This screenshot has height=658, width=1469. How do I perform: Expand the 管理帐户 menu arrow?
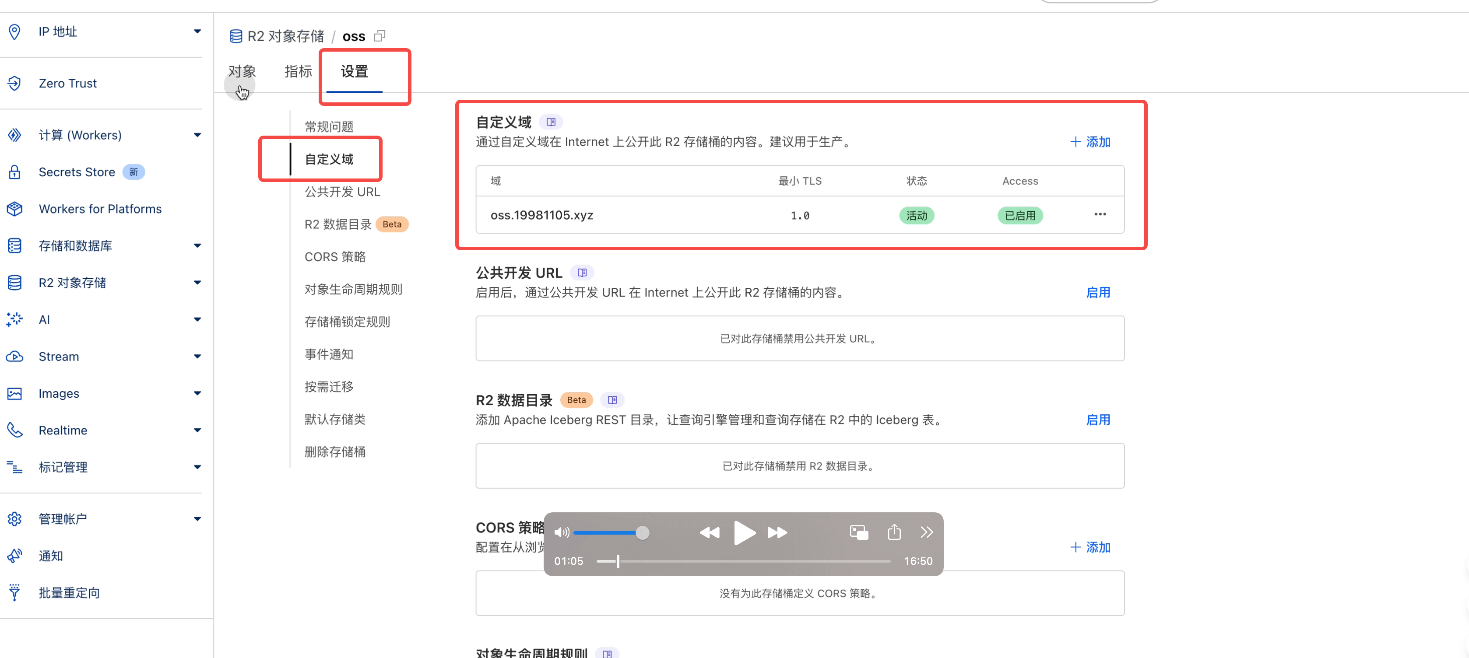pyautogui.click(x=197, y=519)
